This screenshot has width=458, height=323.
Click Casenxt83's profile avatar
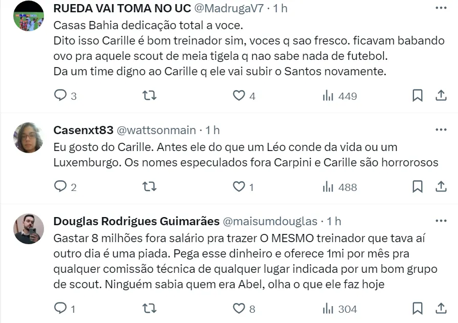tap(28, 138)
